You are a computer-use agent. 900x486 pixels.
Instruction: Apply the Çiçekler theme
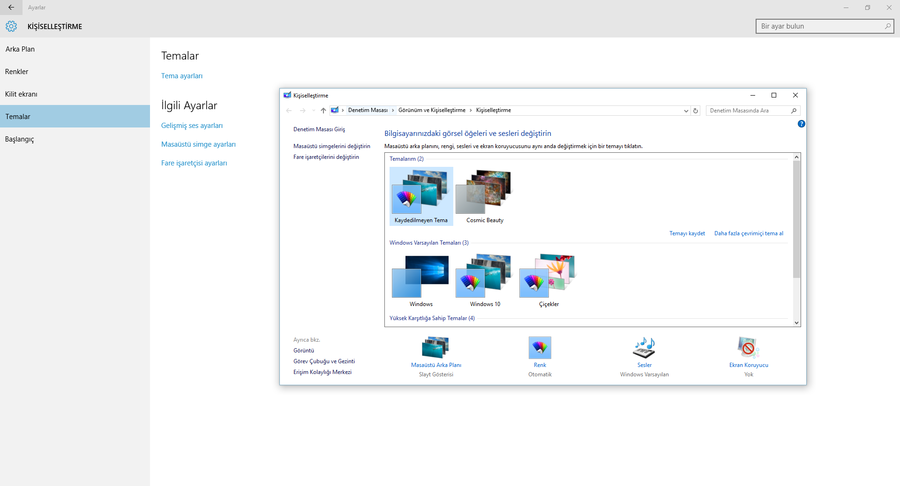(549, 280)
